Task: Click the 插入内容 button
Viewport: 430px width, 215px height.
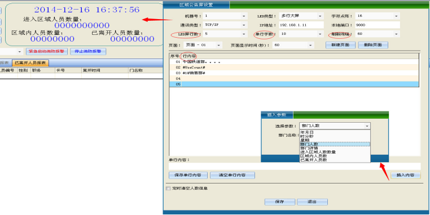Action: (x=405, y=176)
